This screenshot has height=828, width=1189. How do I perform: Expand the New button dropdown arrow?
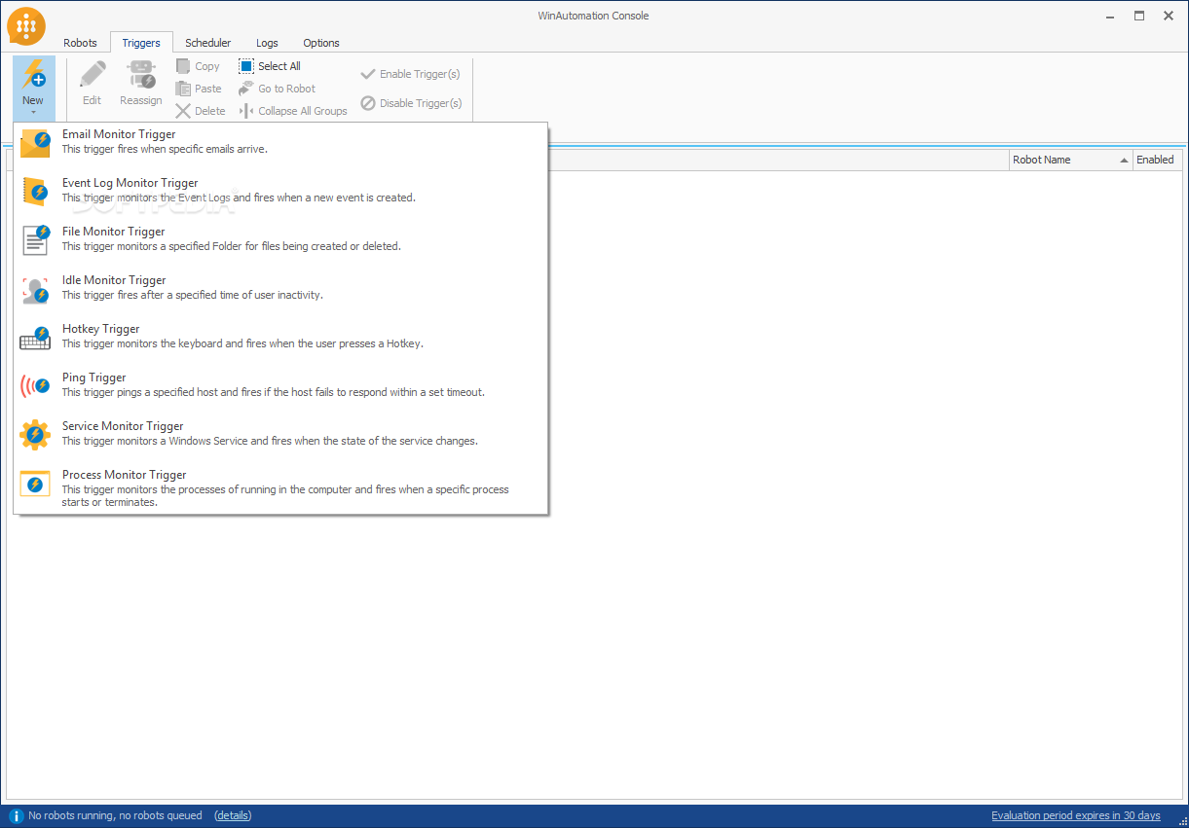coord(33,112)
